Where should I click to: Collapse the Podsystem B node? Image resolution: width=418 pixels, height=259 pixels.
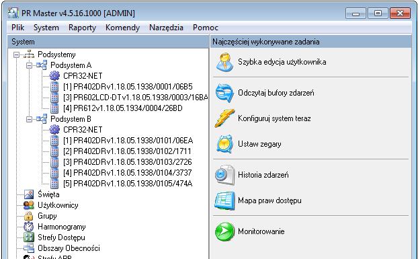pyautogui.click(x=30, y=119)
